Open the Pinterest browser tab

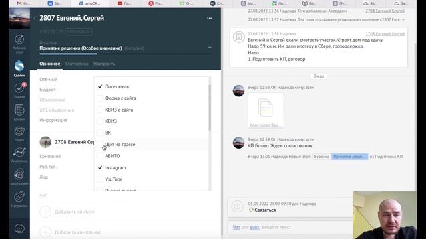point(155,3)
